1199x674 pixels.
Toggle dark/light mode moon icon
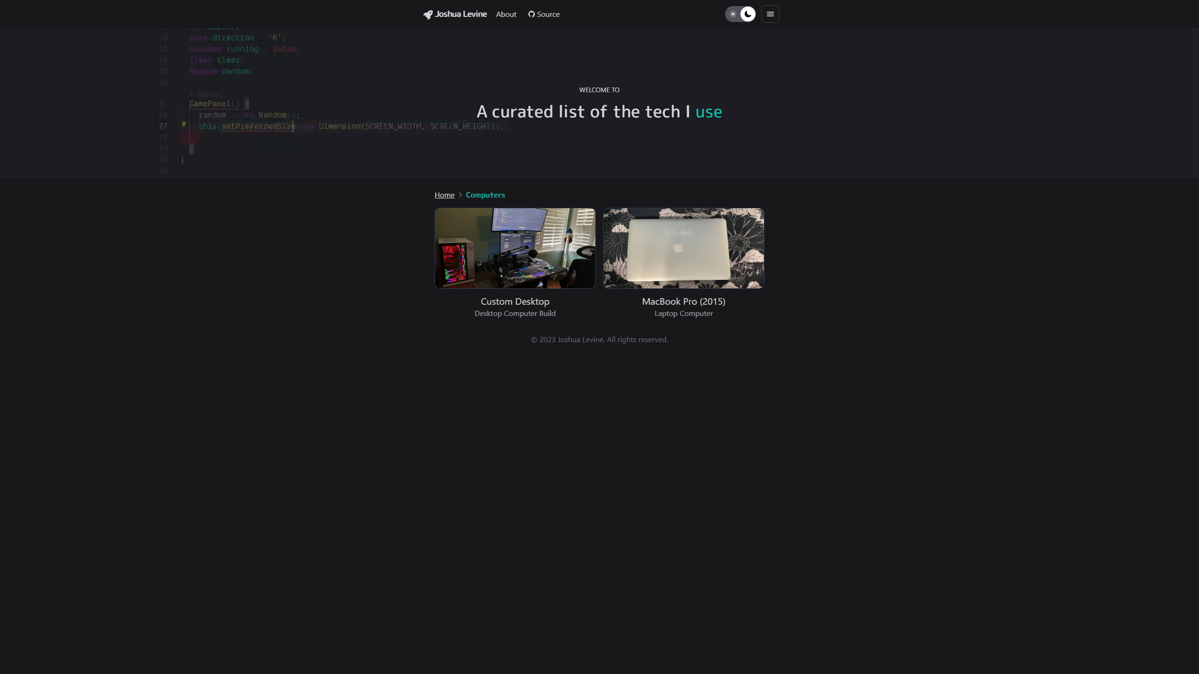748,14
